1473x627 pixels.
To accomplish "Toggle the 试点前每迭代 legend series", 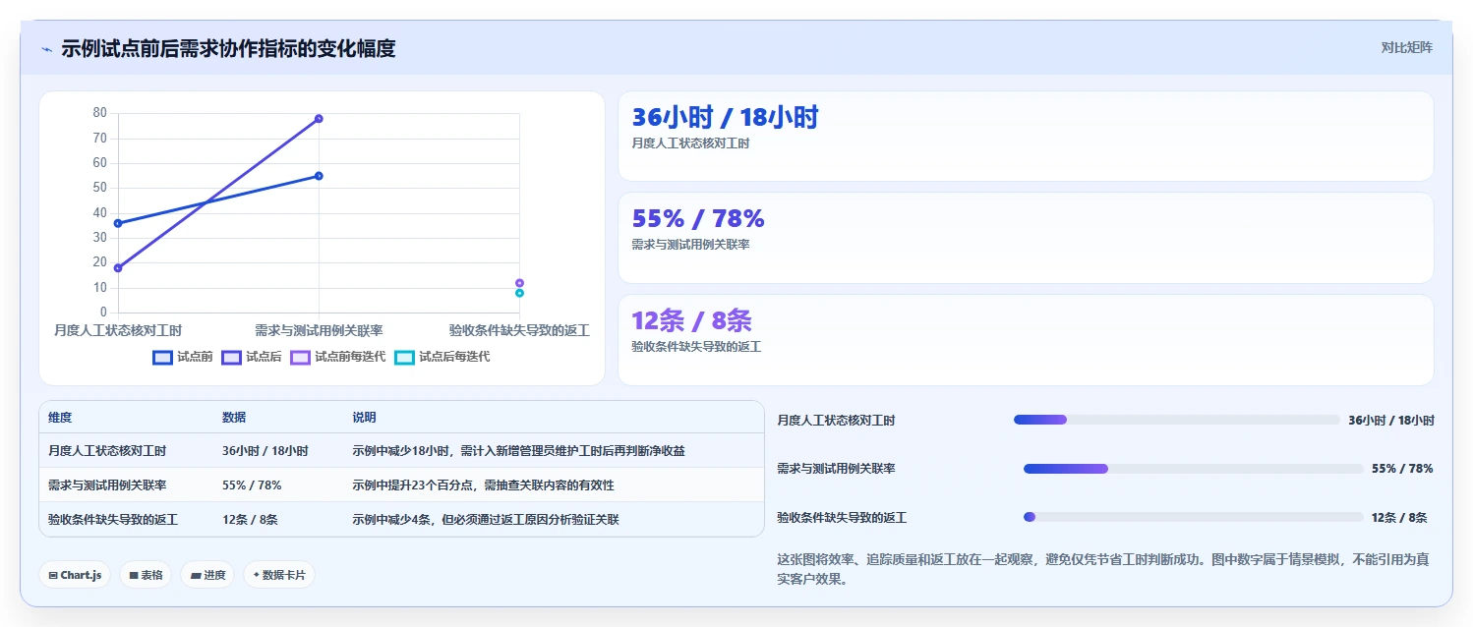I will tap(337, 357).
